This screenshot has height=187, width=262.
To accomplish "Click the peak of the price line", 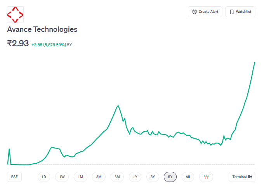I will (255, 63).
